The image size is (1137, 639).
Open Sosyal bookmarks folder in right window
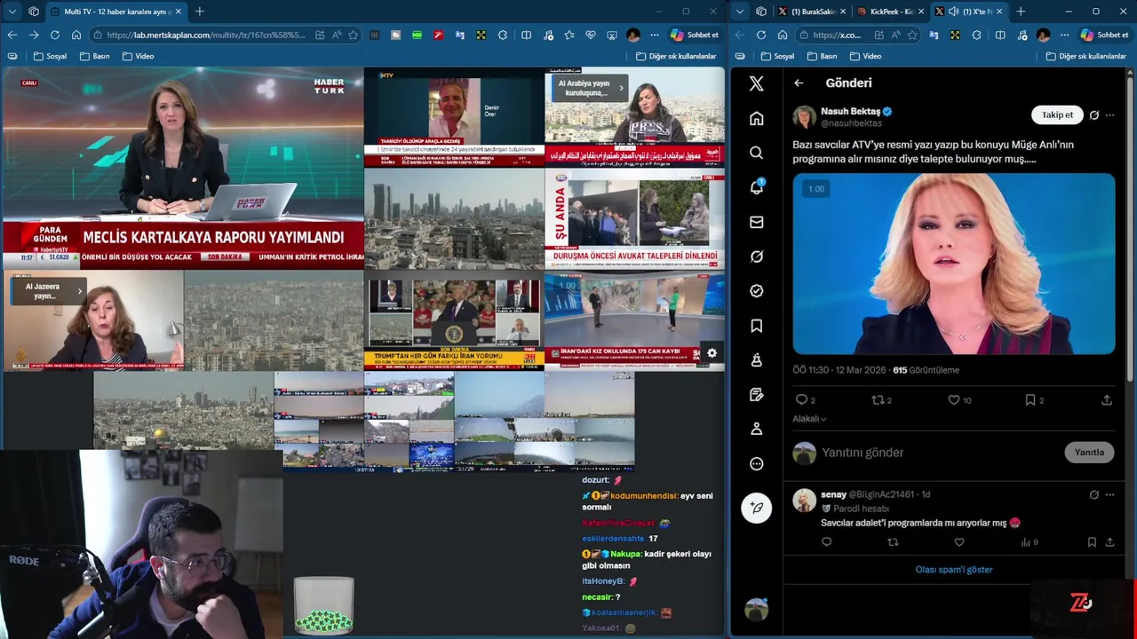pos(777,56)
